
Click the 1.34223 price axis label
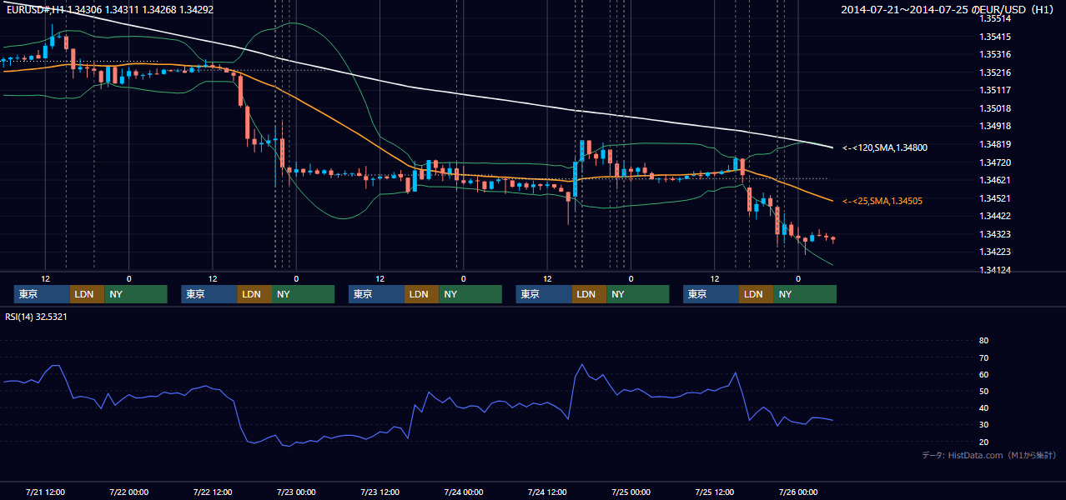point(994,252)
